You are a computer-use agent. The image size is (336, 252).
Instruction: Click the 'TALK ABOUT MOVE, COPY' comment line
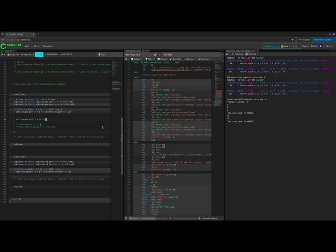pyautogui.click(x=38, y=85)
